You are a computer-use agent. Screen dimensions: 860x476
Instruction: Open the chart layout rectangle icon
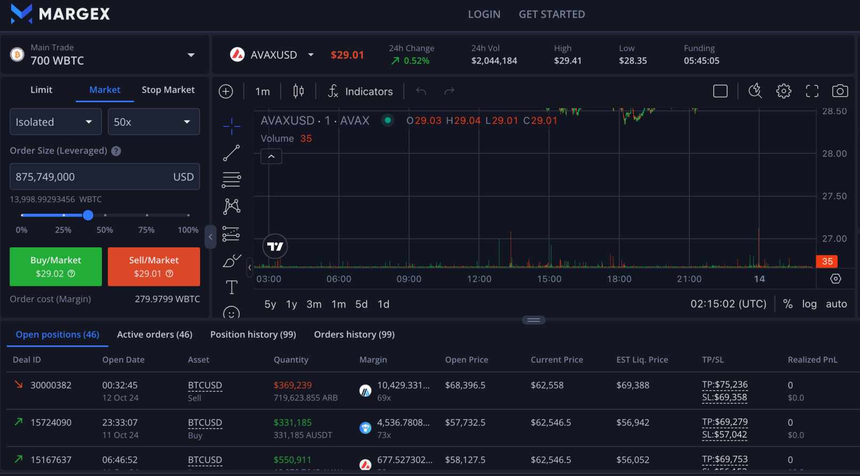tap(720, 91)
